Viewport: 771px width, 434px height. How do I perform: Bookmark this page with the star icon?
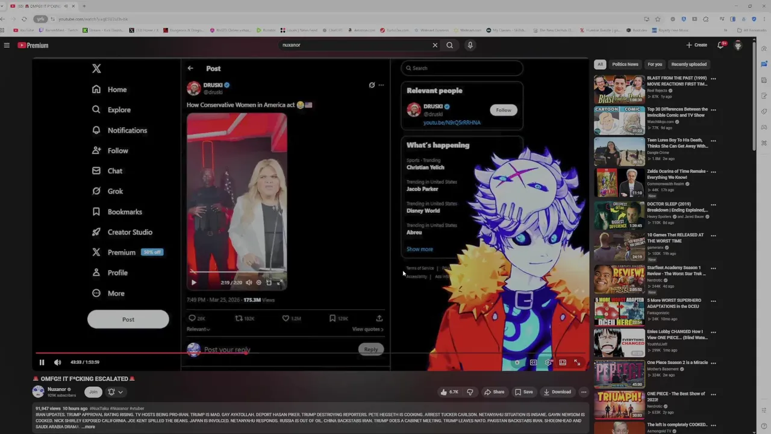(658, 19)
